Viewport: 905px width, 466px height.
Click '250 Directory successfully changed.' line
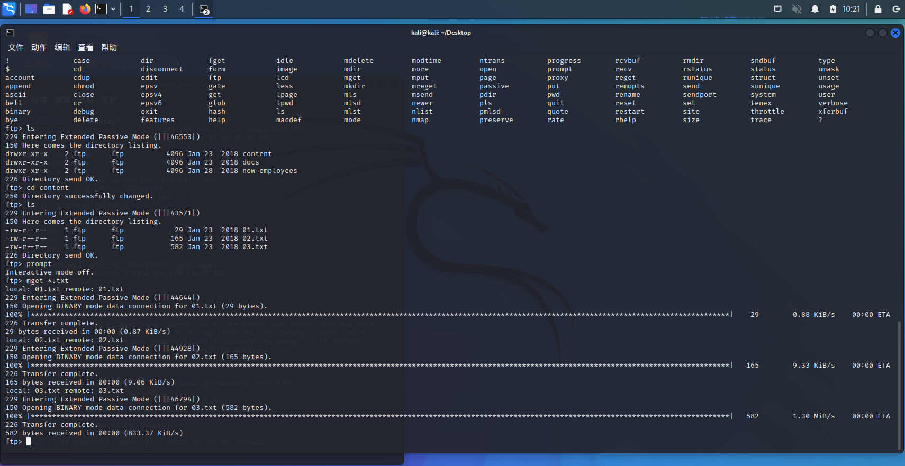point(79,196)
